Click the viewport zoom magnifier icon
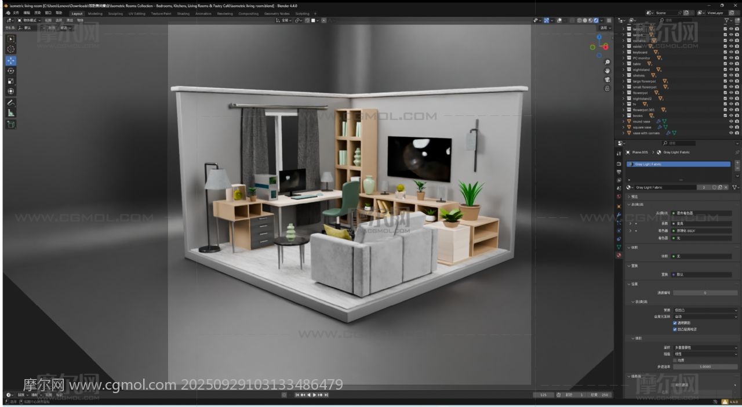 click(x=607, y=62)
